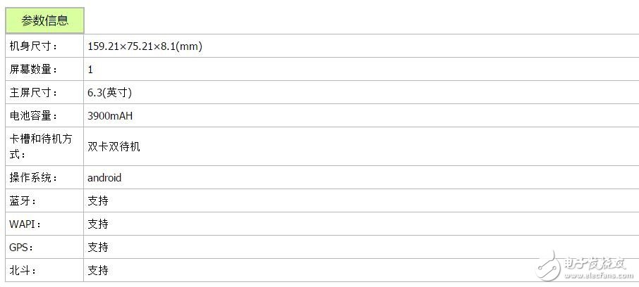The height and width of the screenshot is (287, 639).
Task: Click the 主屏尺寸 row label
Action: (x=34, y=93)
